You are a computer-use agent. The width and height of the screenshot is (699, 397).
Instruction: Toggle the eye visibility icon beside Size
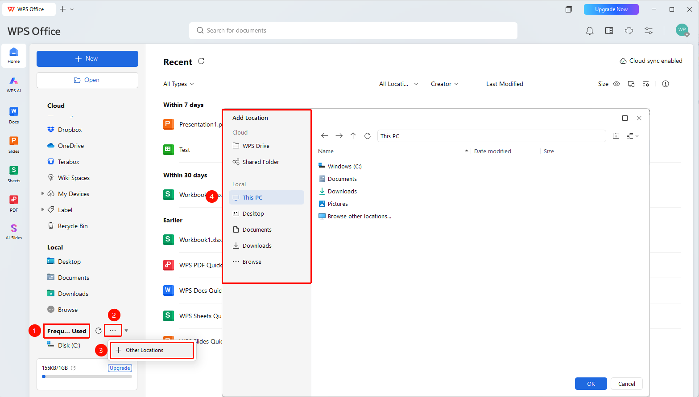tap(616, 84)
